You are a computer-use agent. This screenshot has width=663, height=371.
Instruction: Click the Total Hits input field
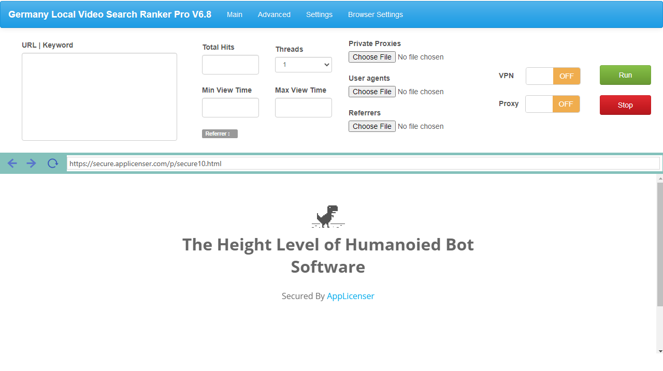pos(230,65)
